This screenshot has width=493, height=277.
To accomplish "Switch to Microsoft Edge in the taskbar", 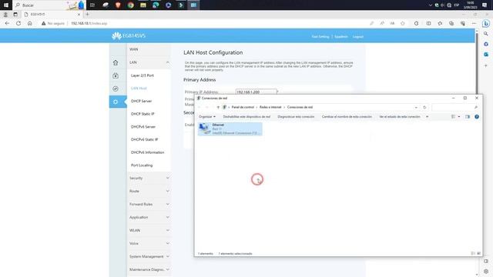I will pos(156,5).
